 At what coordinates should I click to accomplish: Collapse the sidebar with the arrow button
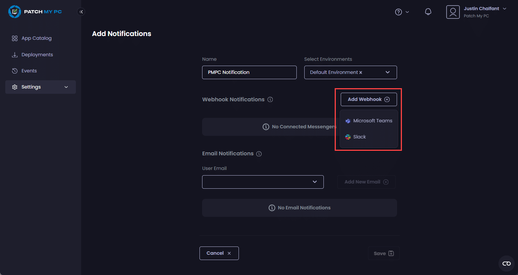pyautogui.click(x=81, y=12)
